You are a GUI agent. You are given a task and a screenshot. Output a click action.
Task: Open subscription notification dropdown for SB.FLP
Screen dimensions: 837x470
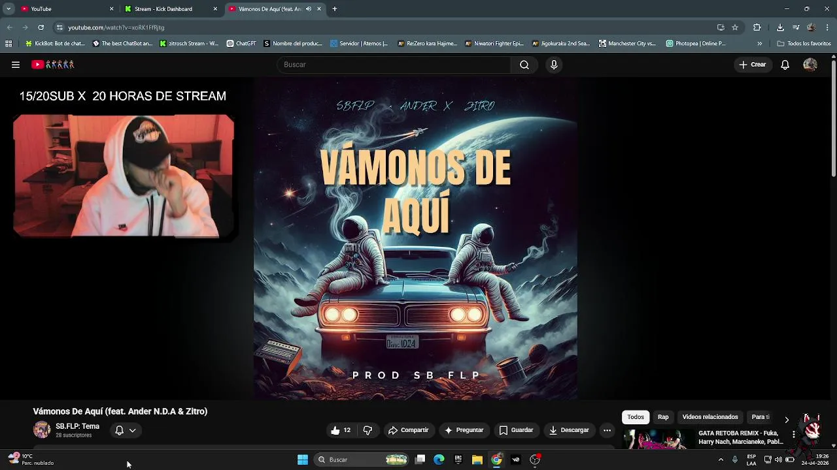pos(126,430)
